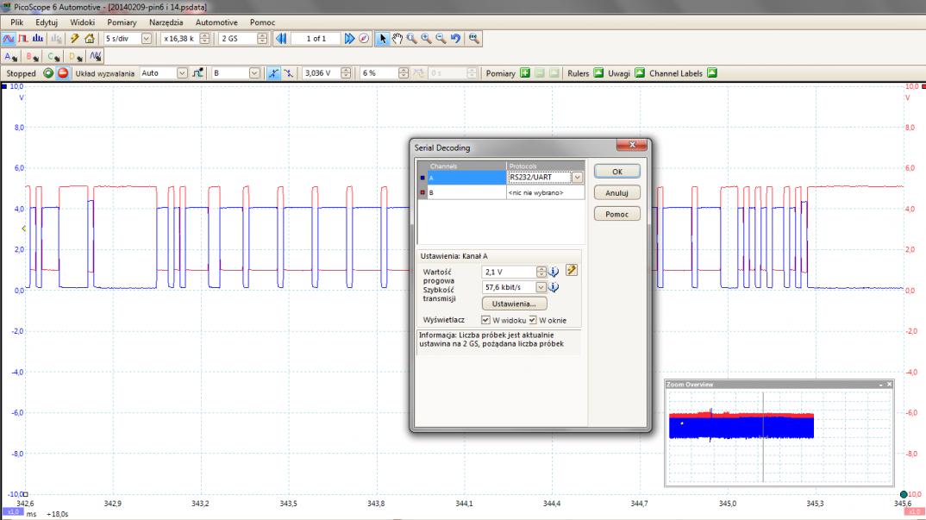Go to next waveform buffer
926x520 pixels.
pyautogui.click(x=349, y=39)
